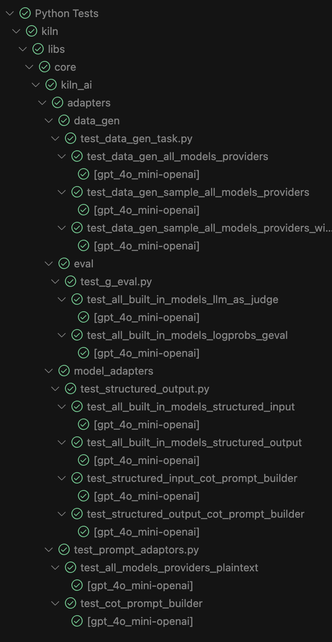Viewport: 332px width, 642px height.
Task: Click the core folder name
Action: 66,67
